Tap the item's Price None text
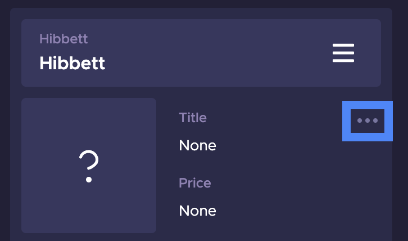The width and height of the screenshot is (408, 241). (197, 211)
